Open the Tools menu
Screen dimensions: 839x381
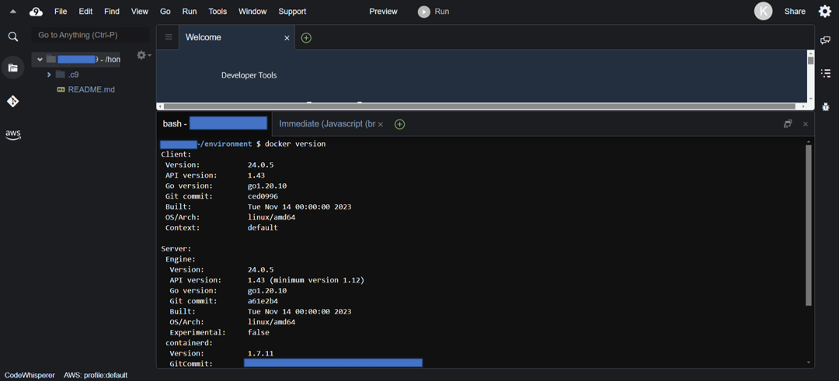coord(218,11)
